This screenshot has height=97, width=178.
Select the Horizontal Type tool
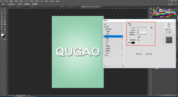point(5,27)
